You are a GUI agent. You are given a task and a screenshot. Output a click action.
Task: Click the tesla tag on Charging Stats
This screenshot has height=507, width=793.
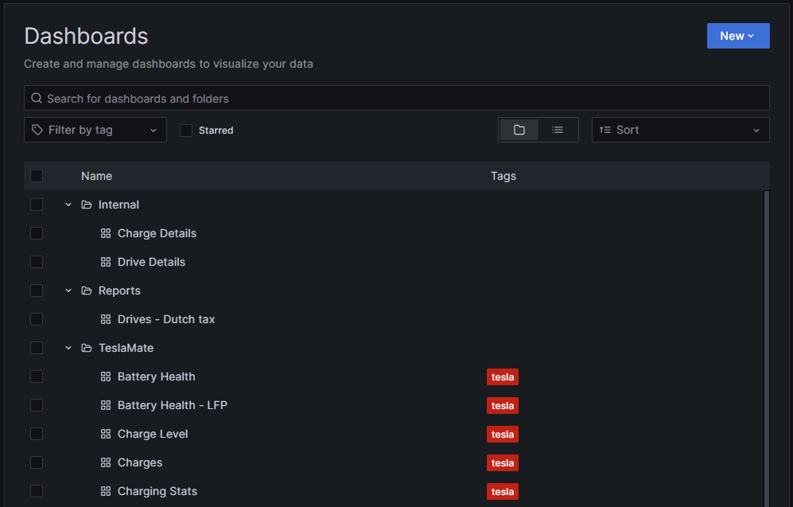503,492
